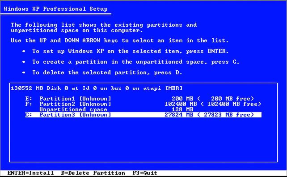Image resolution: width=287 pixels, height=177 pixels.
Task: Click the 130552 MB Disk 0 header line
Action: coord(97,88)
